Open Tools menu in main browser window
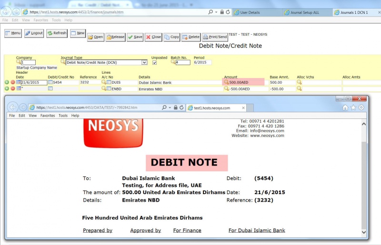Screen dimensions: 381x245 56,20
